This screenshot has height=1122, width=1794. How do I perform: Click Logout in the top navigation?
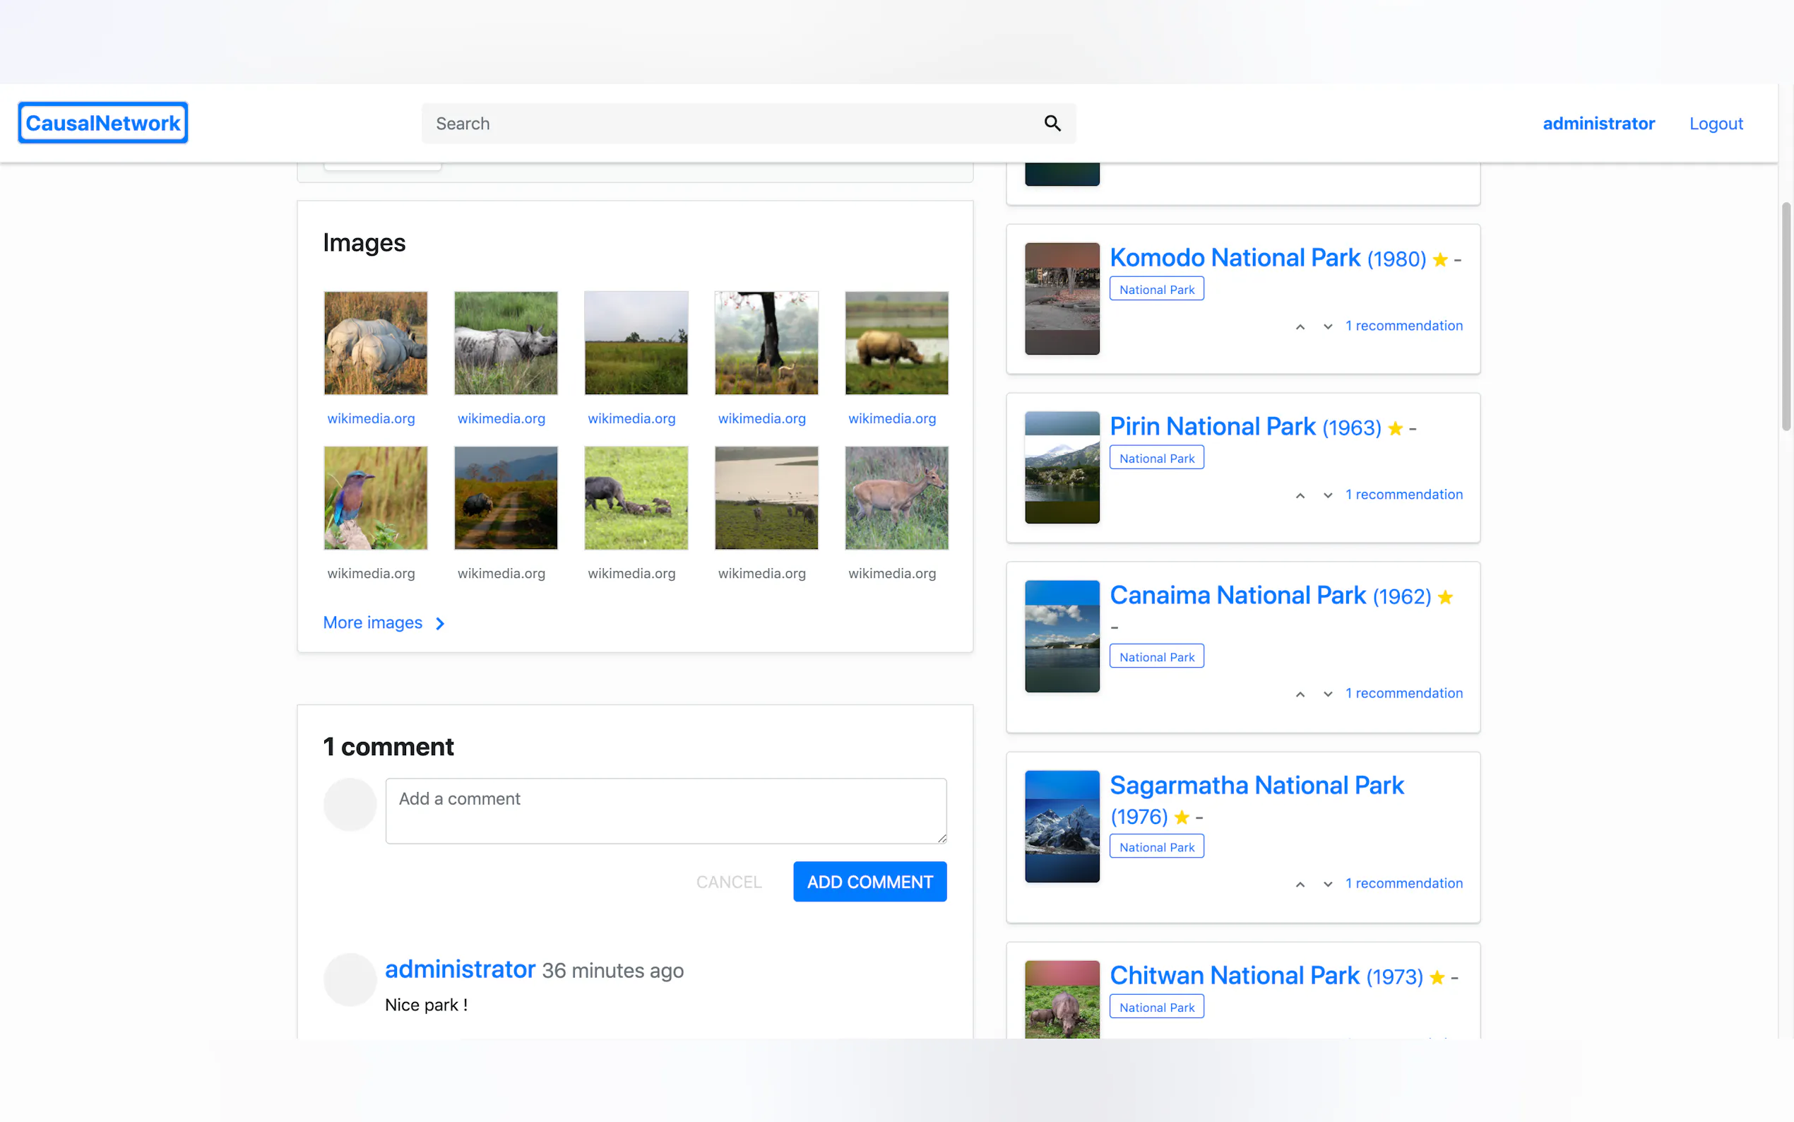[x=1716, y=123]
